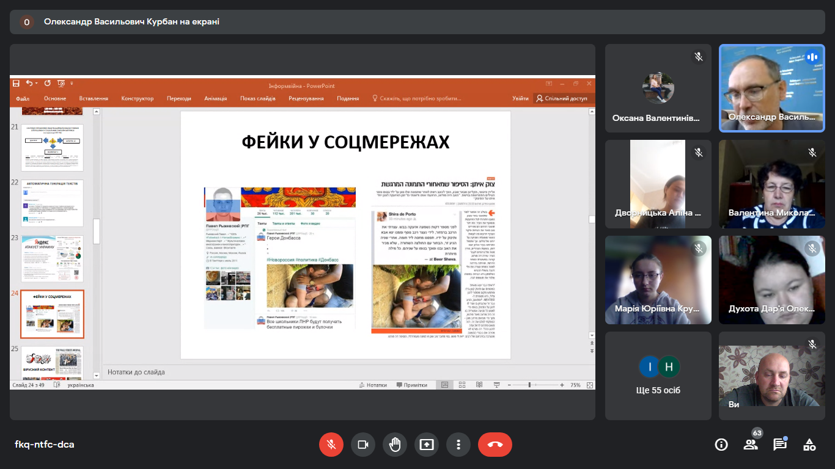Click the Спільний доступ button
835x469 pixels.
[x=563, y=98]
